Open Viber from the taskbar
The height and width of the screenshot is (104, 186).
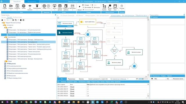[36, 102]
